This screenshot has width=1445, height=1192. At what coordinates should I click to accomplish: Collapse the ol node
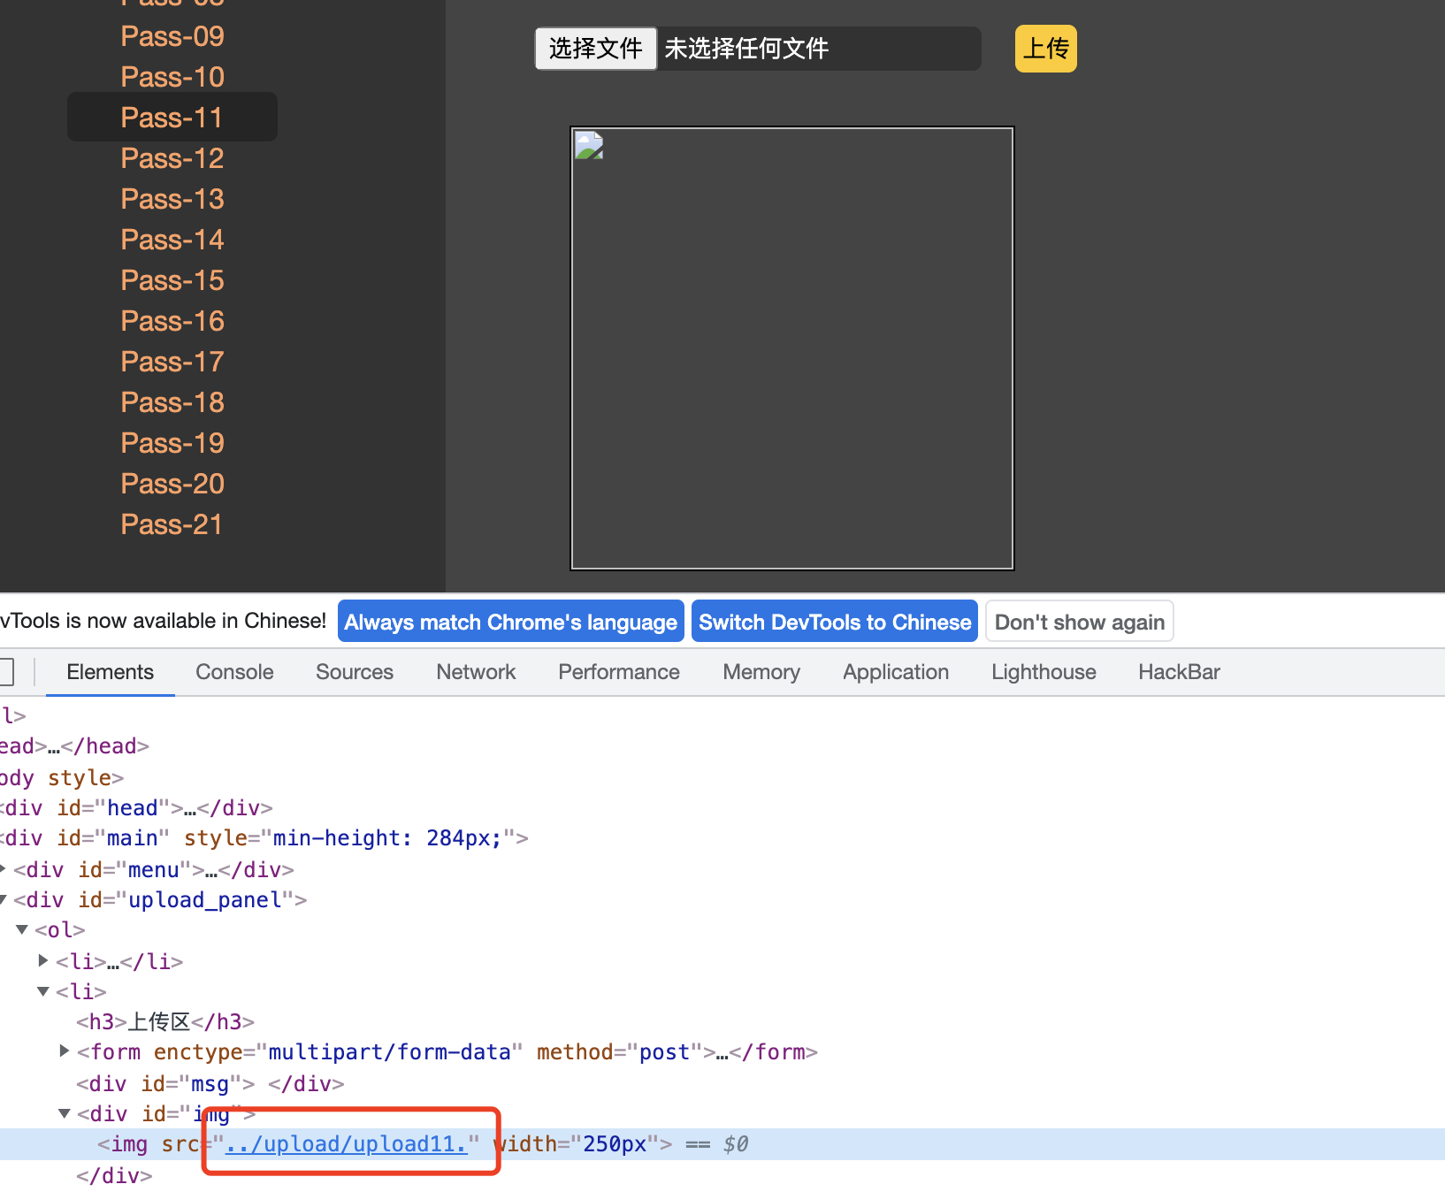(22, 929)
